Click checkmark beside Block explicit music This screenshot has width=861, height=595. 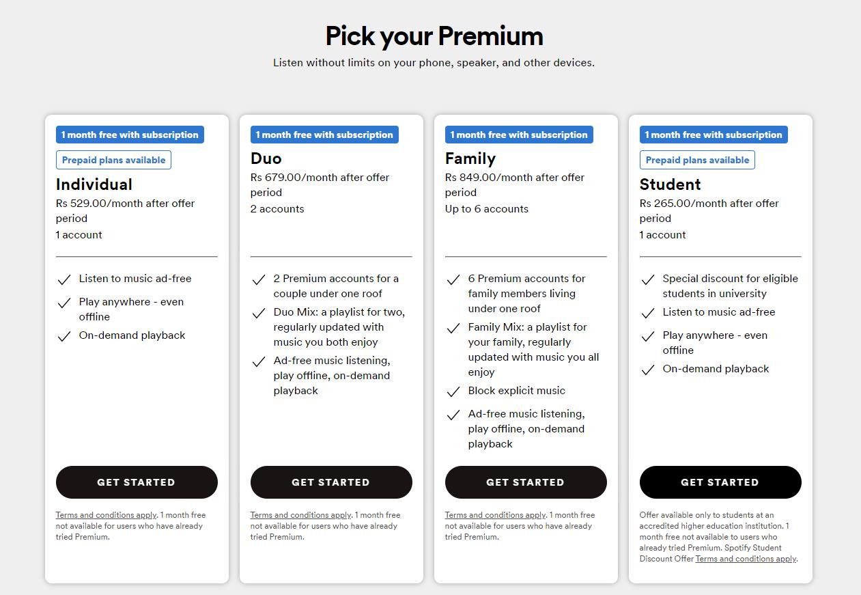coord(453,391)
